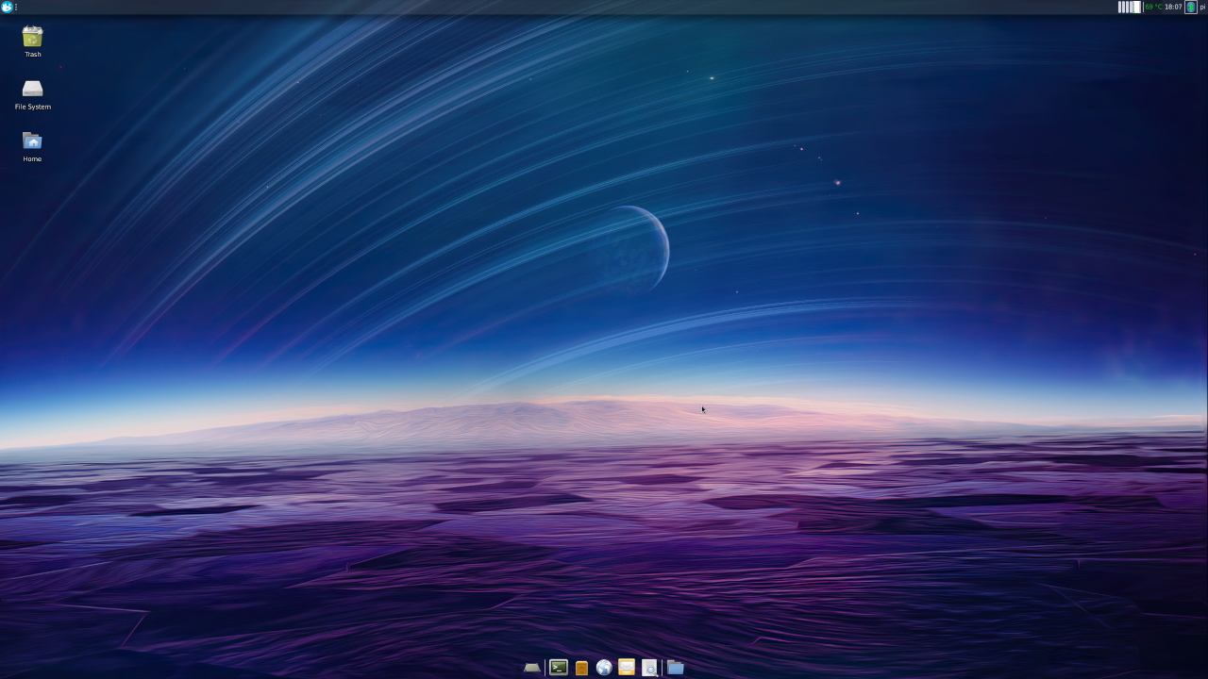Image resolution: width=1208 pixels, height=679 pixels.
Task: Launch the web browser globe icon
Action: (x=604, y=668)
